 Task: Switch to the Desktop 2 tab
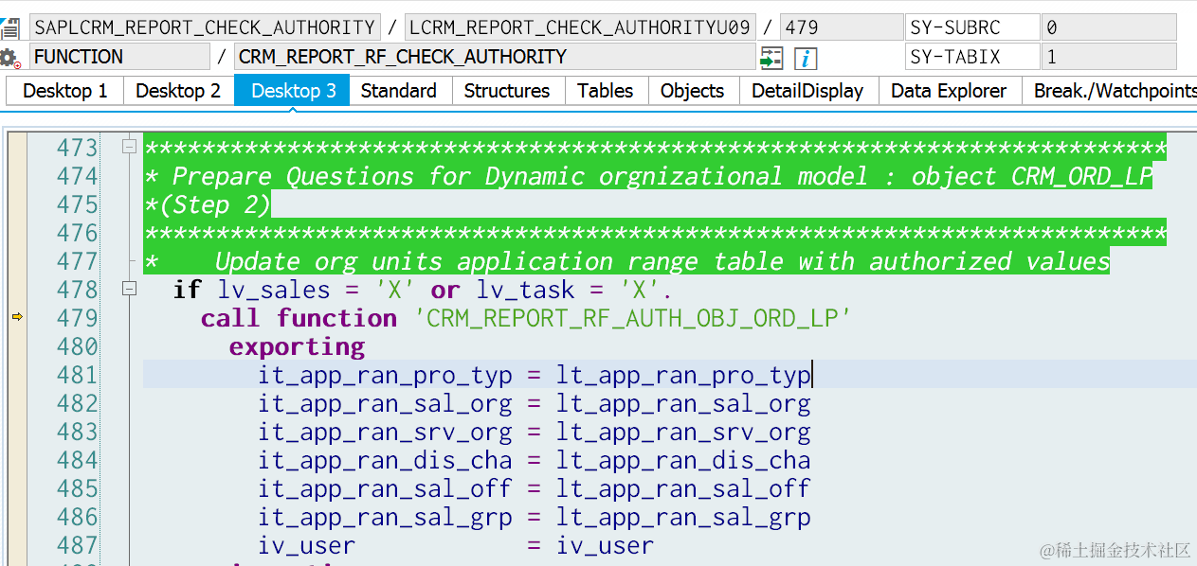click(x=178, y=91)
